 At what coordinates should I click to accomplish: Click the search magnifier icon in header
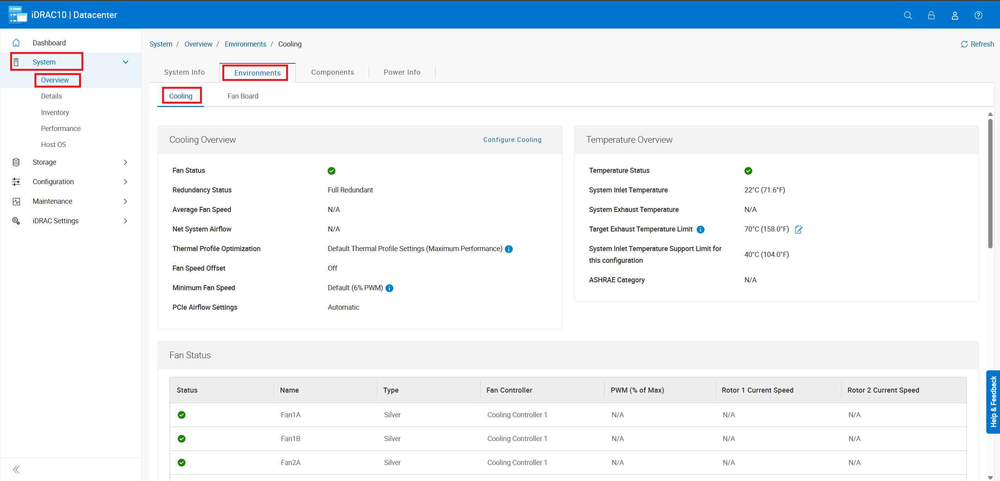[x=908, y=15]
